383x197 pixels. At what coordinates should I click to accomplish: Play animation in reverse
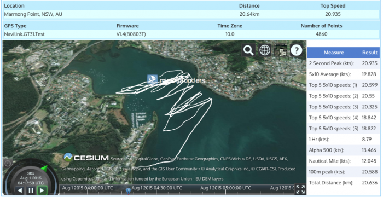click(x=20, y=190)
